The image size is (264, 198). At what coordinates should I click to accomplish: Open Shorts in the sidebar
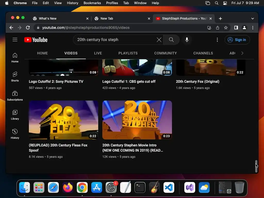(15, 77)
